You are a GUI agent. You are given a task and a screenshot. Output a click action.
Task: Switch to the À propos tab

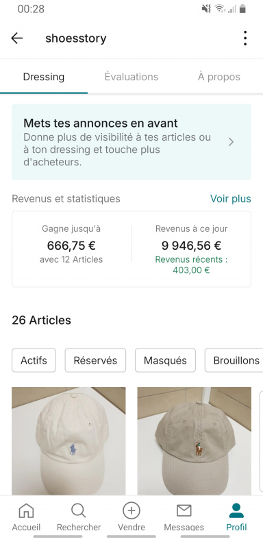pyautogui.click(x=219, y=77)
